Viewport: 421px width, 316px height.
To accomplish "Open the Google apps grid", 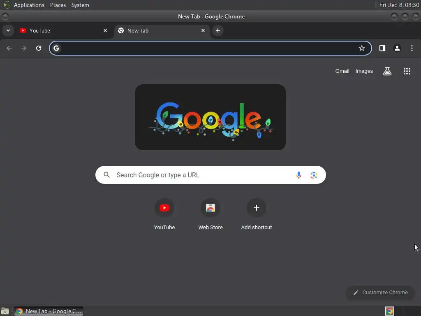I will pyautogui.click(x=407, y=71).
